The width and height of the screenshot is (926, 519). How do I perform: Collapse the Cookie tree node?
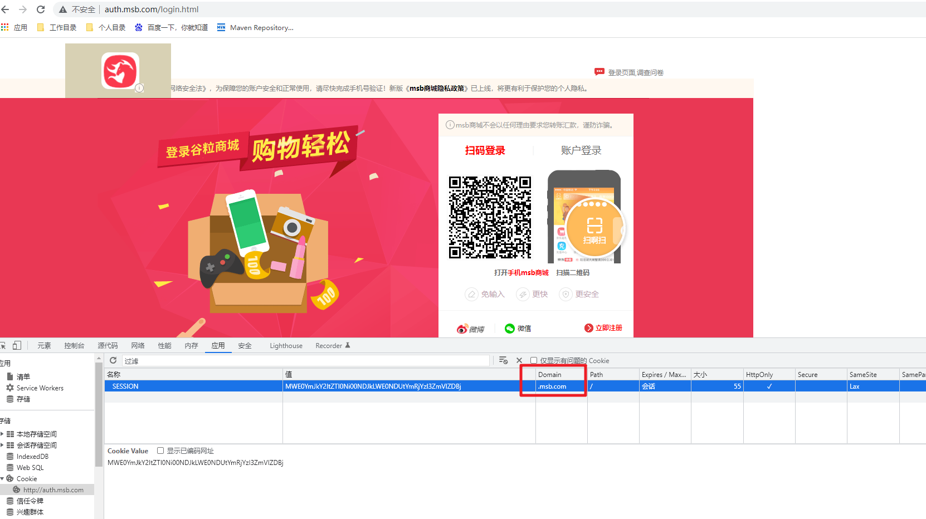point(2,478)
